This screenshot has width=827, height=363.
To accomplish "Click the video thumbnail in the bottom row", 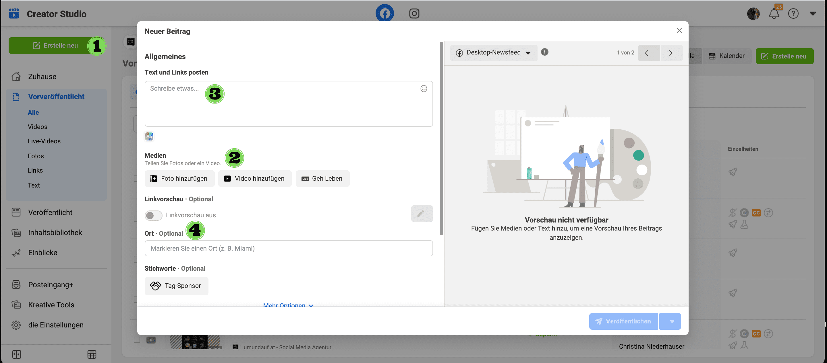I will pos(195,342).
